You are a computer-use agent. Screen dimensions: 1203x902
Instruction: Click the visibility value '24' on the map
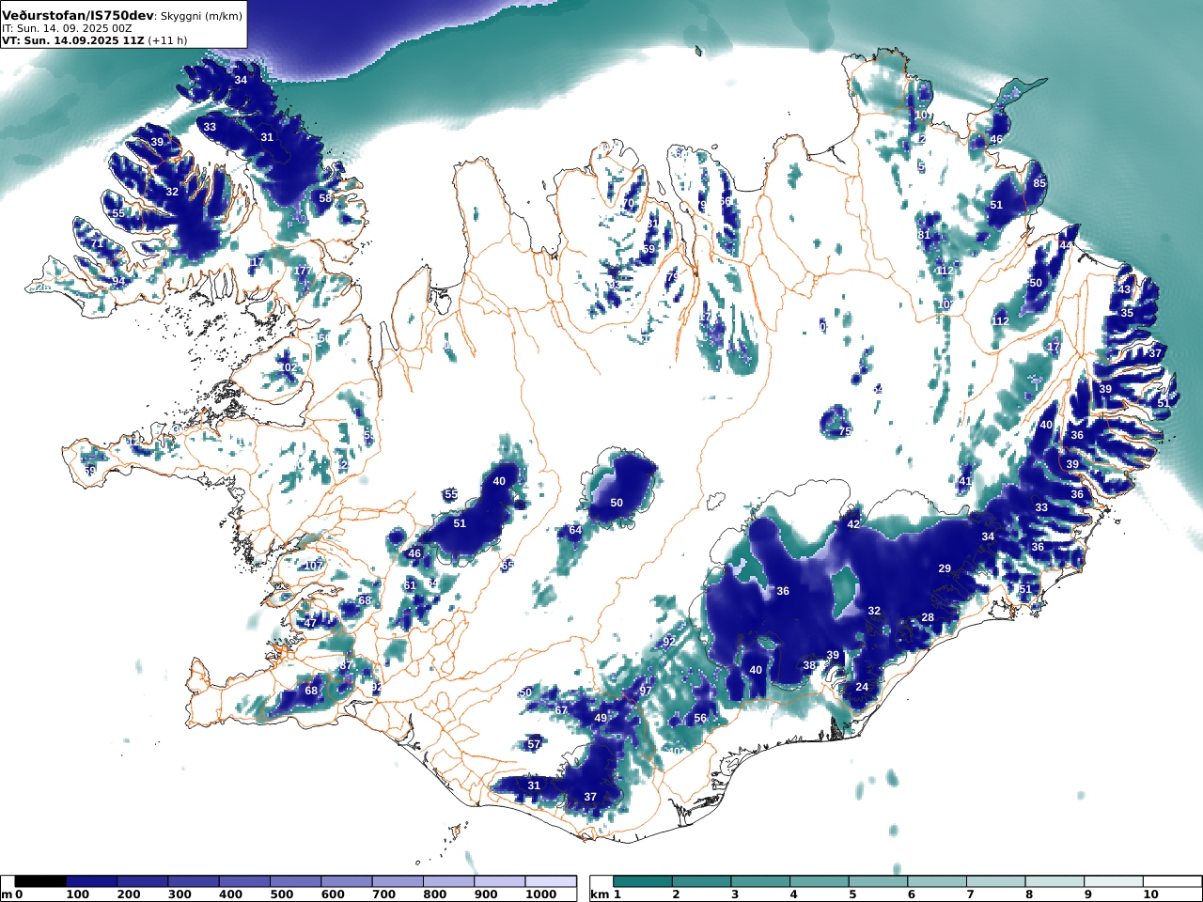point(862,687)
